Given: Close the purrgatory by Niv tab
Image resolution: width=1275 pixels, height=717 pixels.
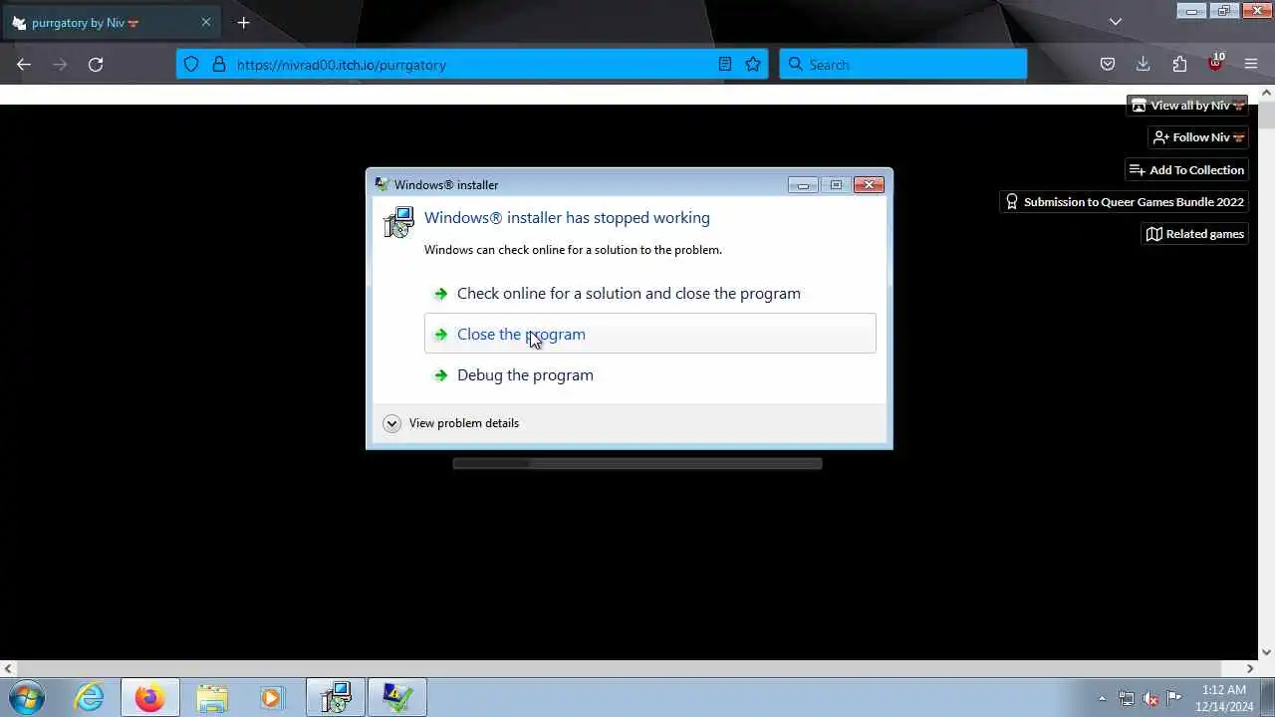Looking at the screenshot, I should point(206,23).
